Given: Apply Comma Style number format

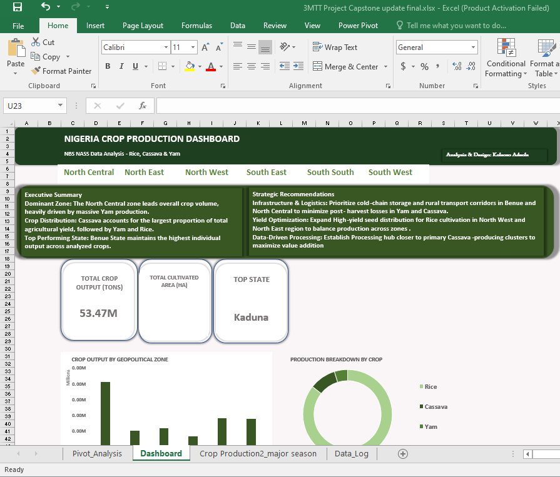Looking at the screenshot, I should (437, 66).
